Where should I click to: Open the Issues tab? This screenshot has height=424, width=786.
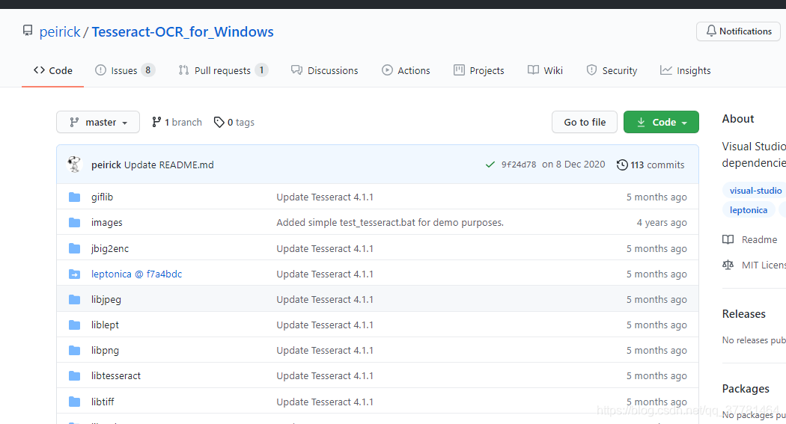125,70
